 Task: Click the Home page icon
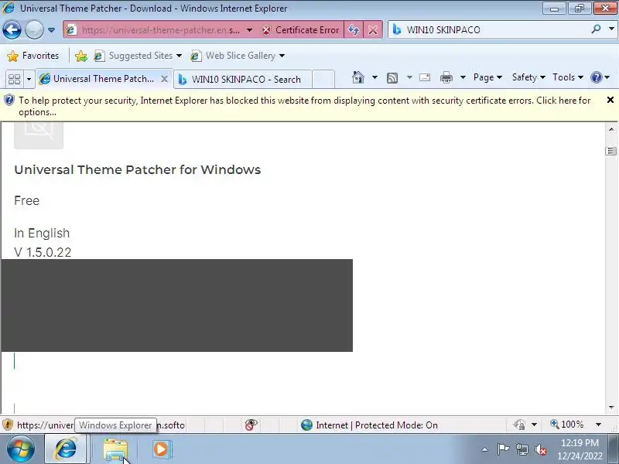click(358, 77)
